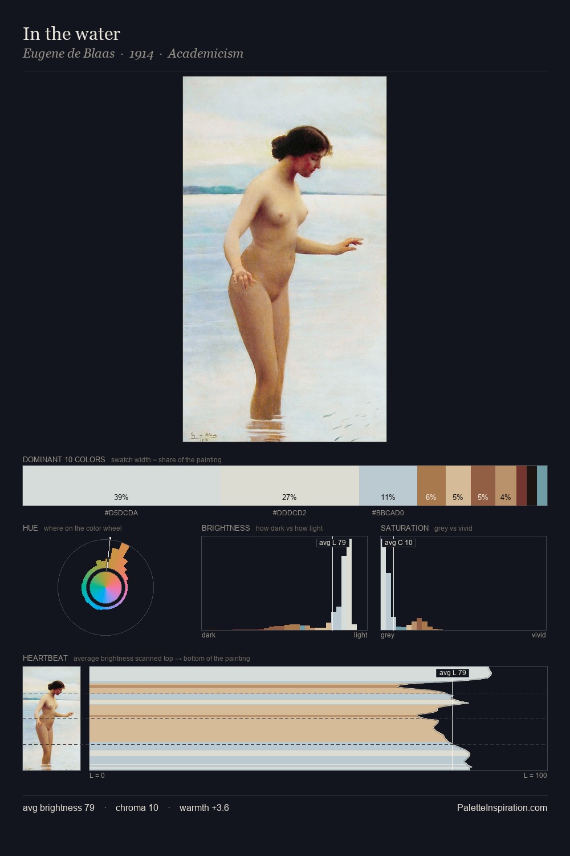570x856 pixels.
Task: Click the footer stat chroma 10
Action: 137,807
